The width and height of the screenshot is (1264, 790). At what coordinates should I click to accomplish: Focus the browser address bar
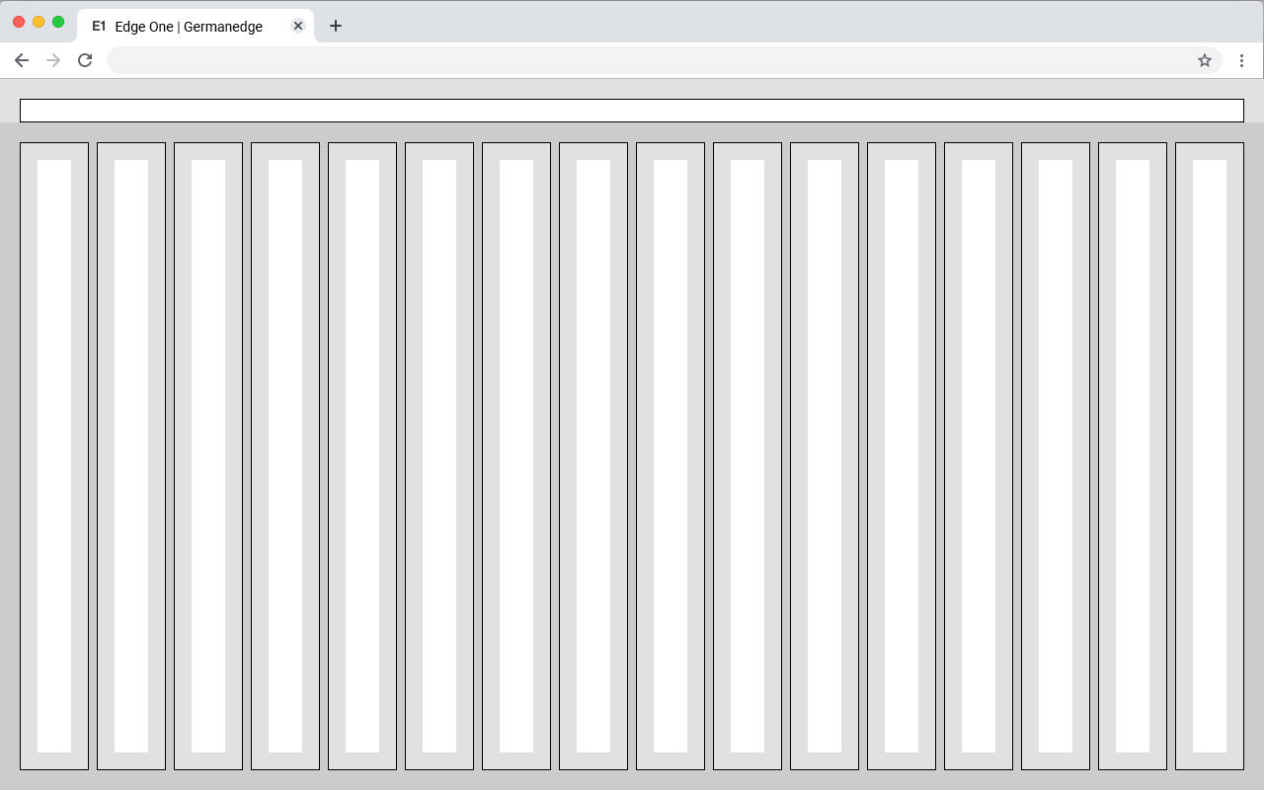(642, 60)
